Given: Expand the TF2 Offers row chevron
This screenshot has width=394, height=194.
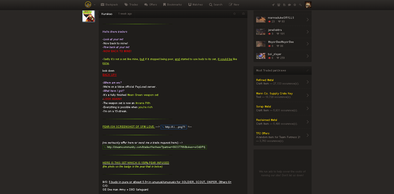Looking at the screenshot, I should coord(308,135).
